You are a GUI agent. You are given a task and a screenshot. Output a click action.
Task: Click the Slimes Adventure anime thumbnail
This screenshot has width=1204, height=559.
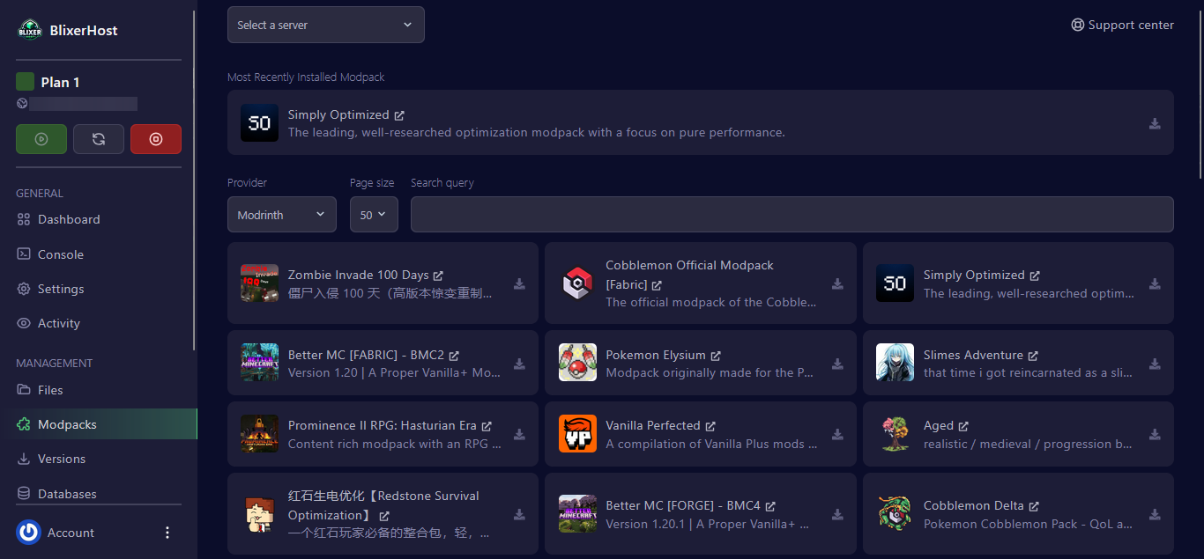pyautogui.click(x=895, y=362)
